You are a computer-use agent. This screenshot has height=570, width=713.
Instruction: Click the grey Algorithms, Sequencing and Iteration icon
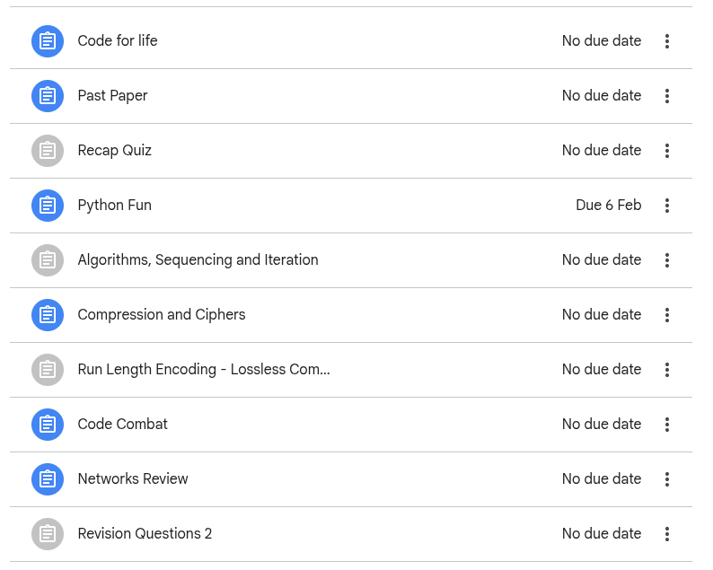click(48, 260)
